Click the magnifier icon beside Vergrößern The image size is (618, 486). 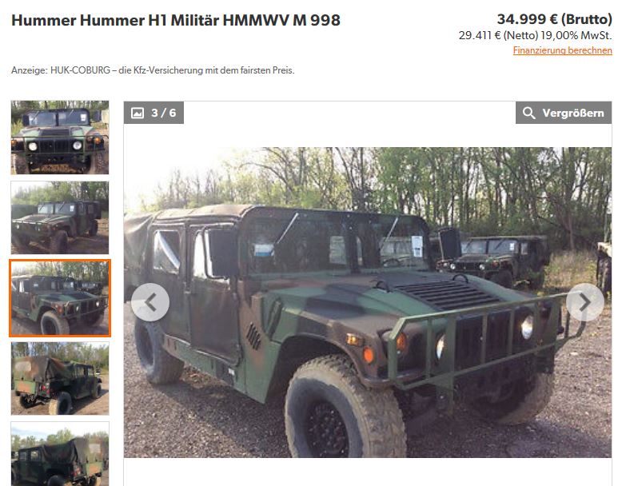tap(528, 114)
